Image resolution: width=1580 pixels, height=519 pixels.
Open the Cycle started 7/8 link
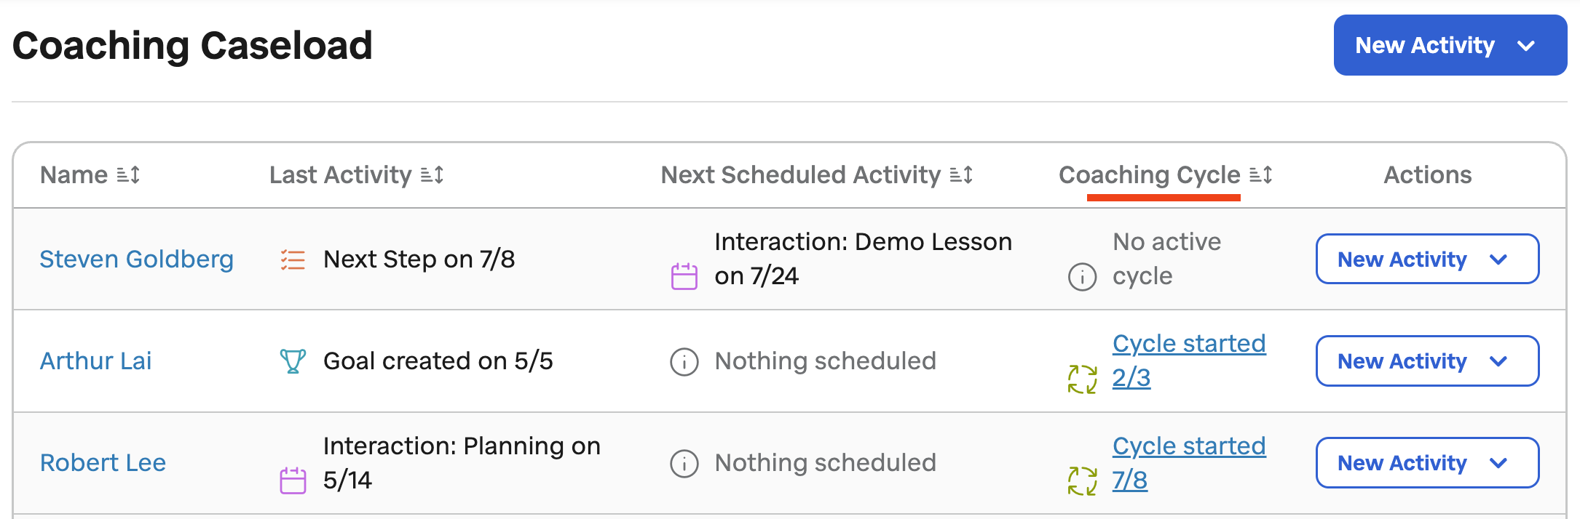click(1189, 463)
